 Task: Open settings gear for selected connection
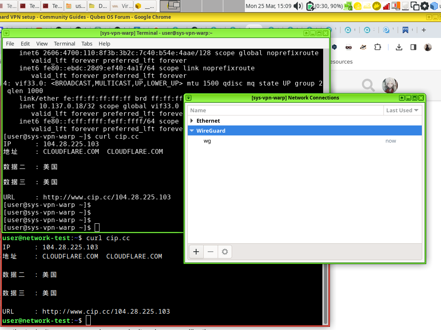pyautogui.click(x=225, y=252)
